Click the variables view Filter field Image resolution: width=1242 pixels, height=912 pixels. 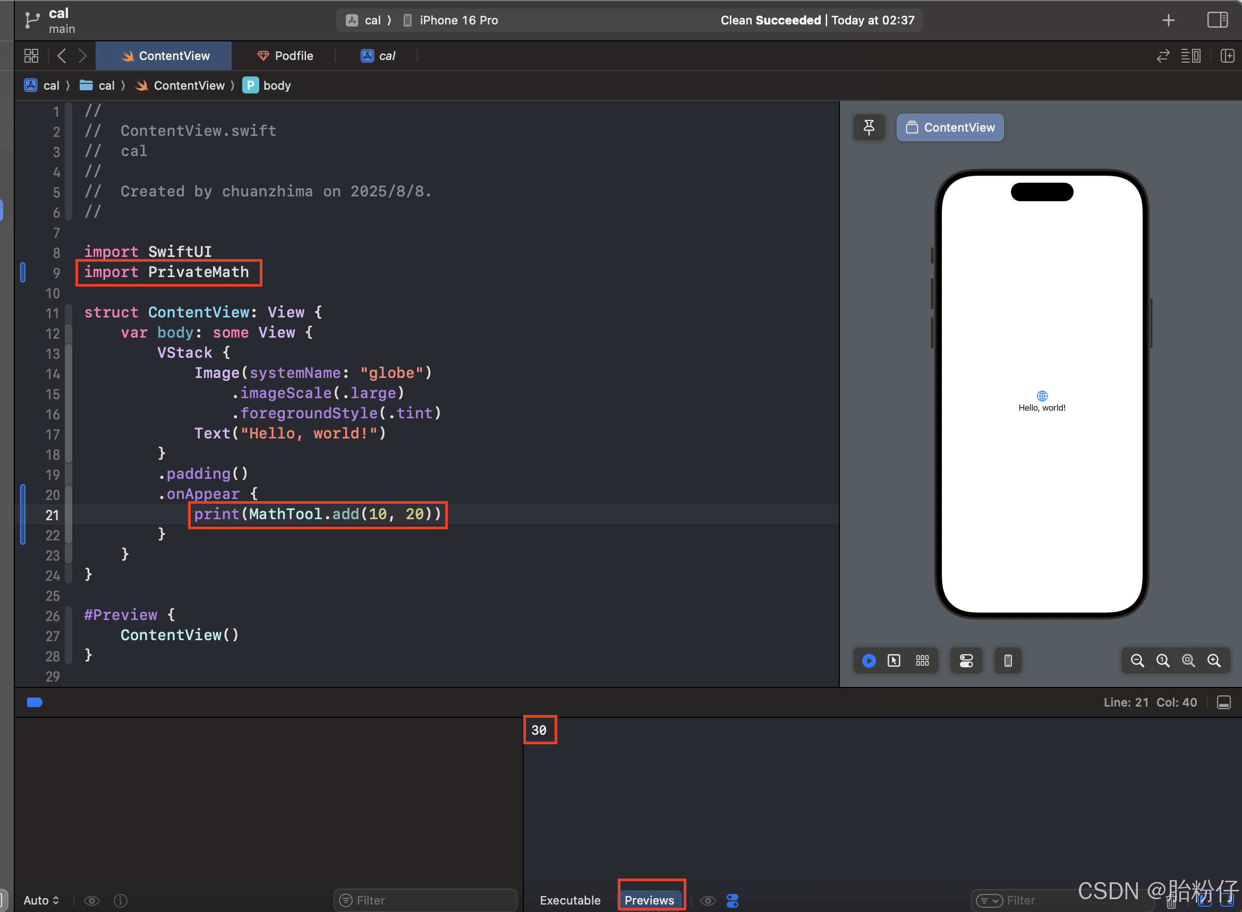(x=426, y=900)
